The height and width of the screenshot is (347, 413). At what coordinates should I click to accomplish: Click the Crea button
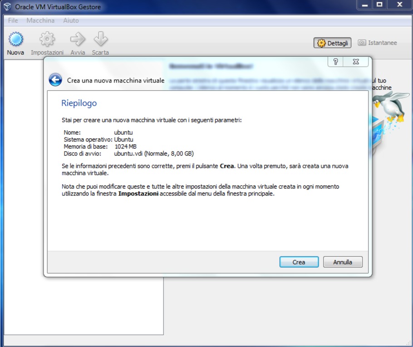299,262
